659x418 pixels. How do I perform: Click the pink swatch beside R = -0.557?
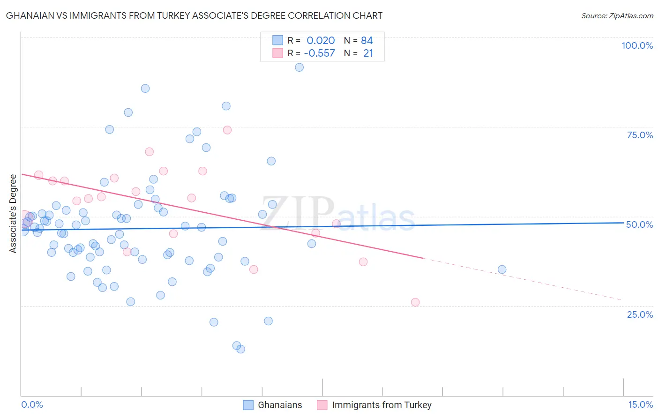[x=277, y=53]
